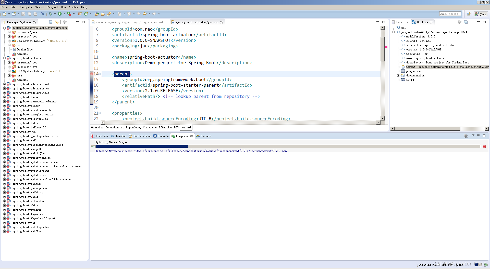
Task: Click inside the Quick Access field
Action: [450, 14]
